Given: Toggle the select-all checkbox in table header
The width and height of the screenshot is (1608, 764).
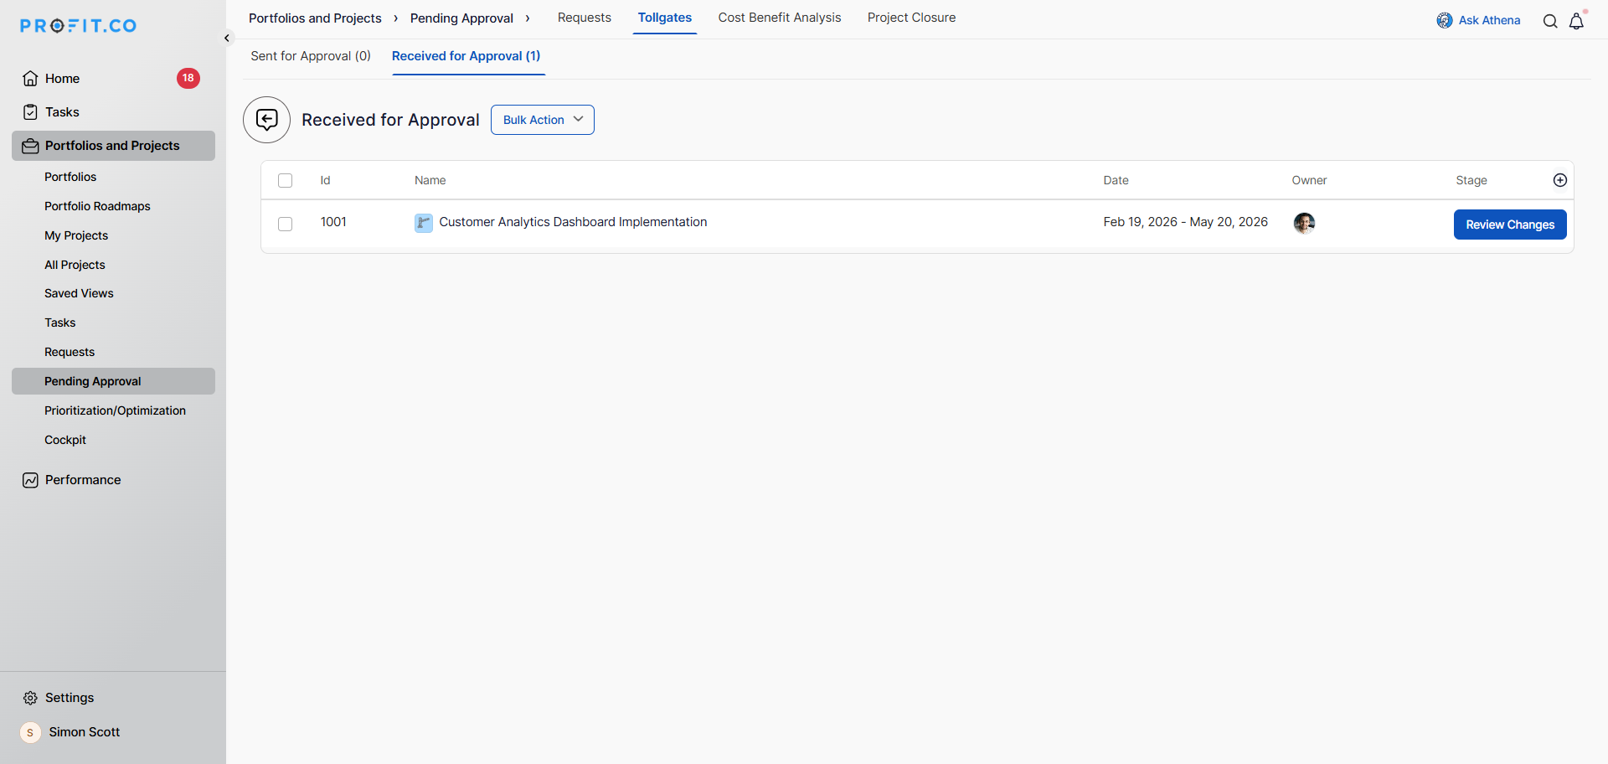Looking at the screenshot, I should pos(285,181).
